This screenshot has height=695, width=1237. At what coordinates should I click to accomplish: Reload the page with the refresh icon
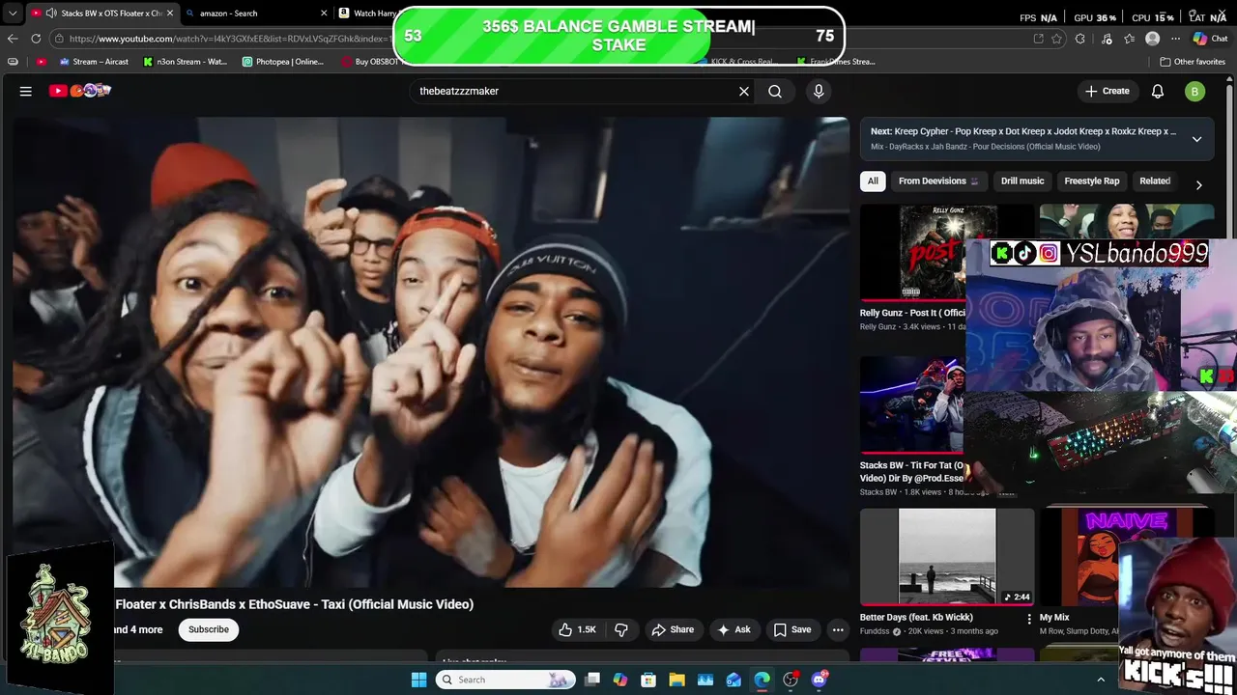[36, 39]
